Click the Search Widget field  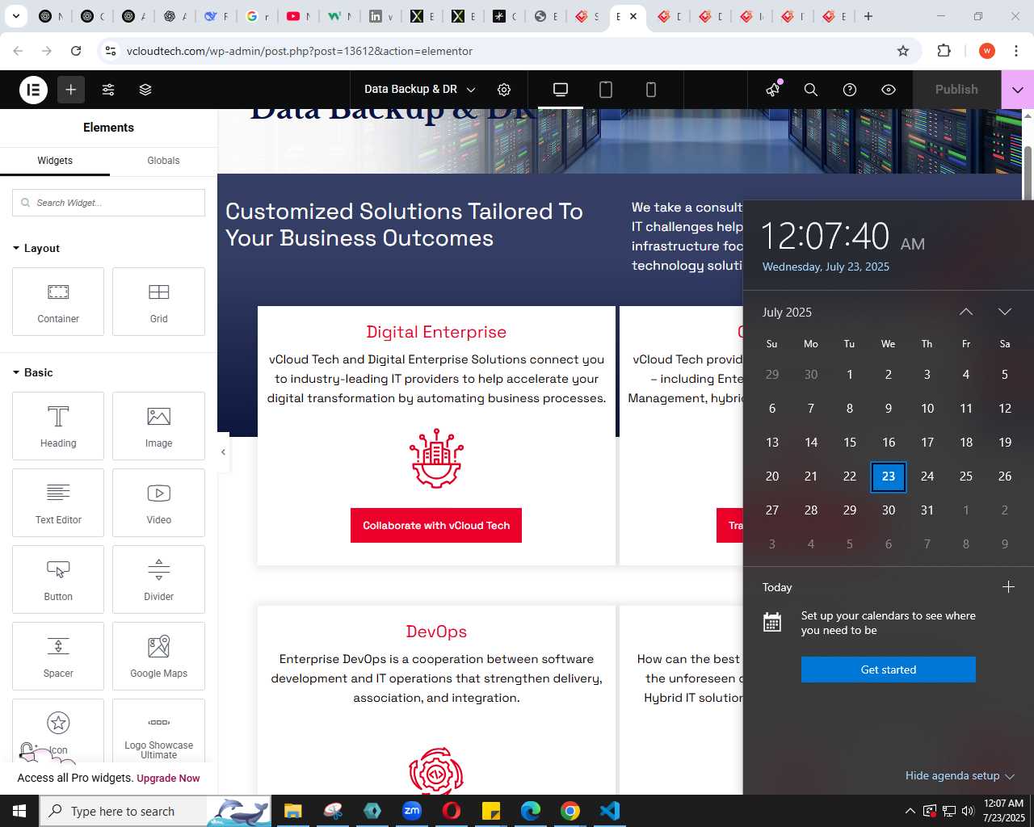click(x=108, y=203)
